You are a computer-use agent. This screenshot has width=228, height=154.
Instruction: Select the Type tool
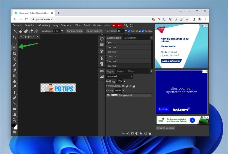coord(14,92)
